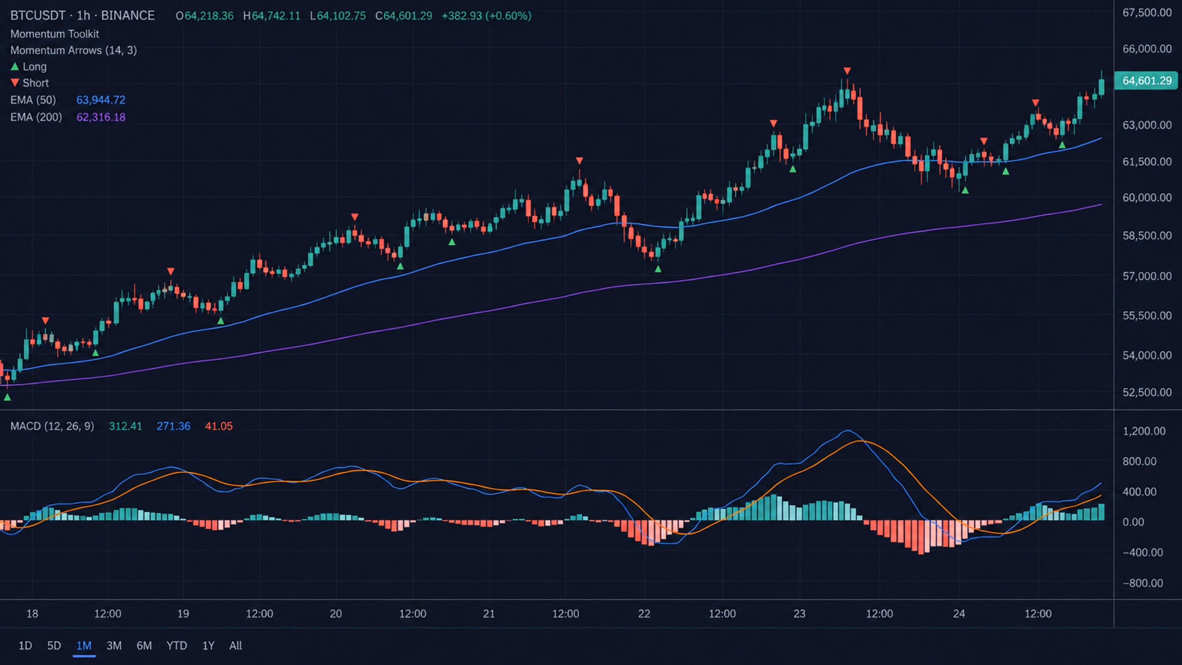The width and height of the screenshot is (1182, 665).
Task: Switch to the 1Y range
Action: point(208,646)
